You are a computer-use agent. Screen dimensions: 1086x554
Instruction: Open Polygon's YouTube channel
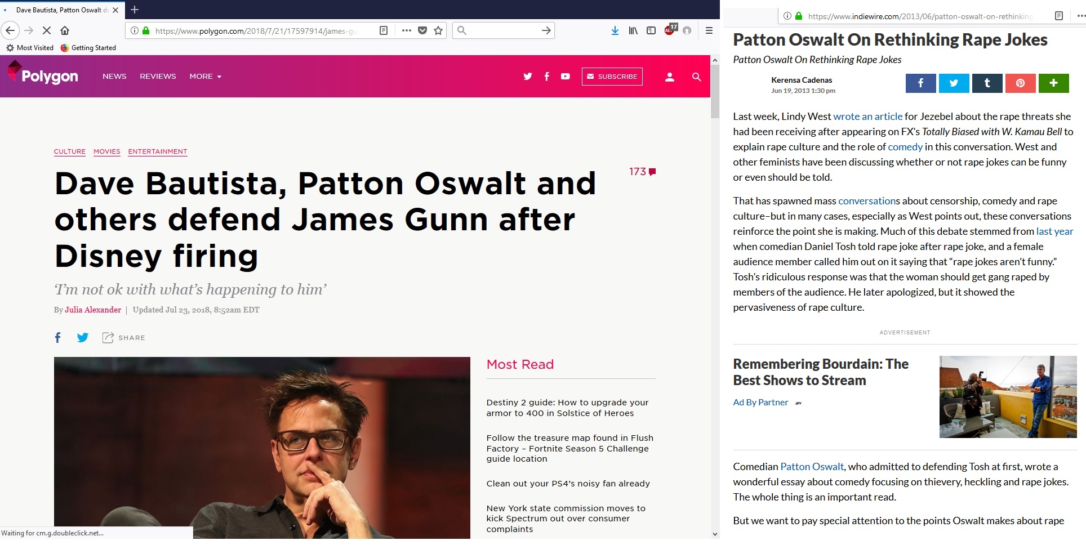pyautogui.click(x=566, y=77)
